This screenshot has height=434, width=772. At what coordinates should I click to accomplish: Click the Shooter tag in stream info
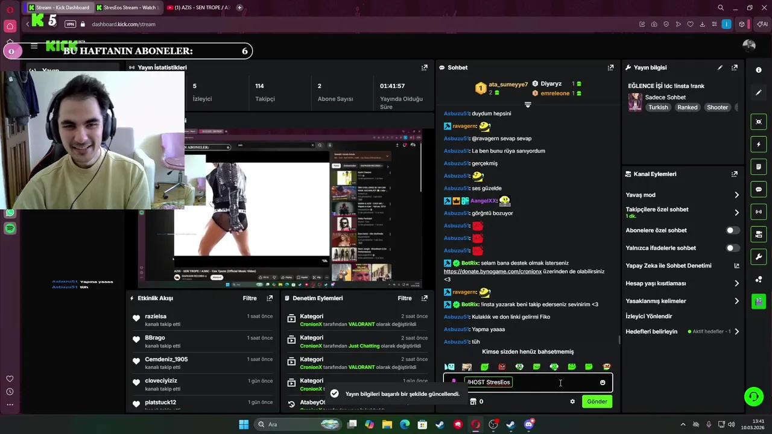point(717,107)
